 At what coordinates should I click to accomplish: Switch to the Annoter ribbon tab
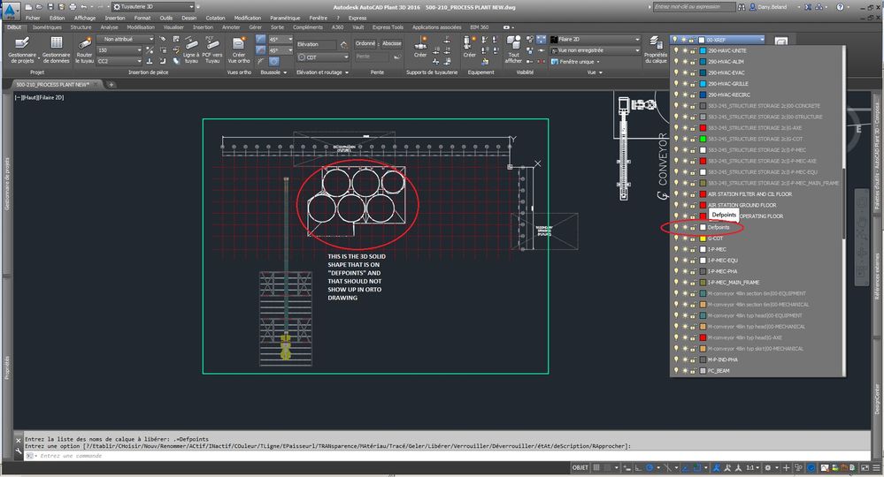pos(231,27)
